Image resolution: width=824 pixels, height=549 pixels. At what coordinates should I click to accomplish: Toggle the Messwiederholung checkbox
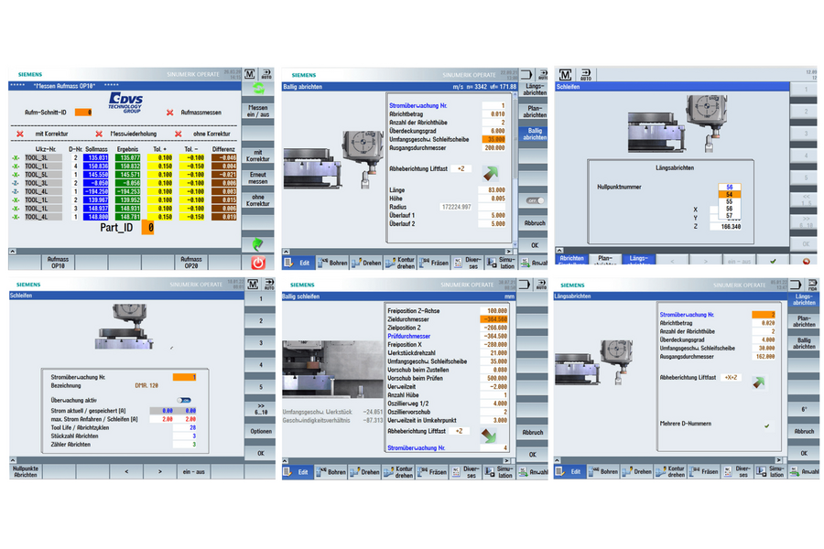point(99,134)
